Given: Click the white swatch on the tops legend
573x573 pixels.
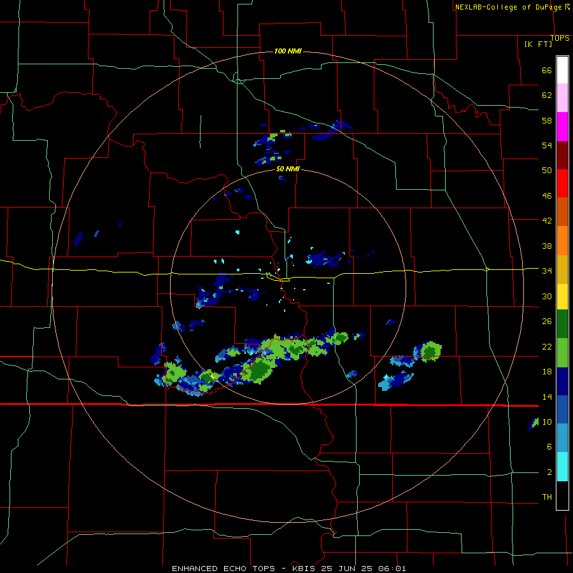Looking at the screenshot, I should point(562,70).
